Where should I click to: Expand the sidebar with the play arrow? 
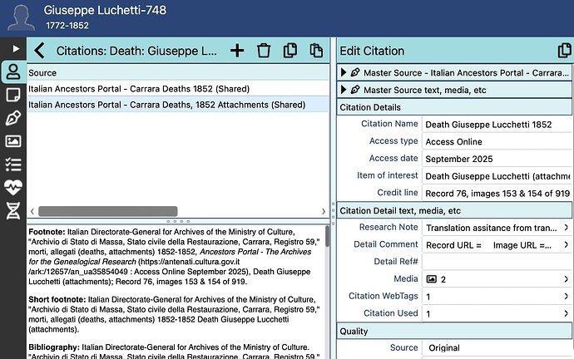pos(16,49)
